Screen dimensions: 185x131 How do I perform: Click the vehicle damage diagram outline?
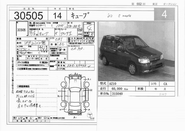(x=75, y=94)
